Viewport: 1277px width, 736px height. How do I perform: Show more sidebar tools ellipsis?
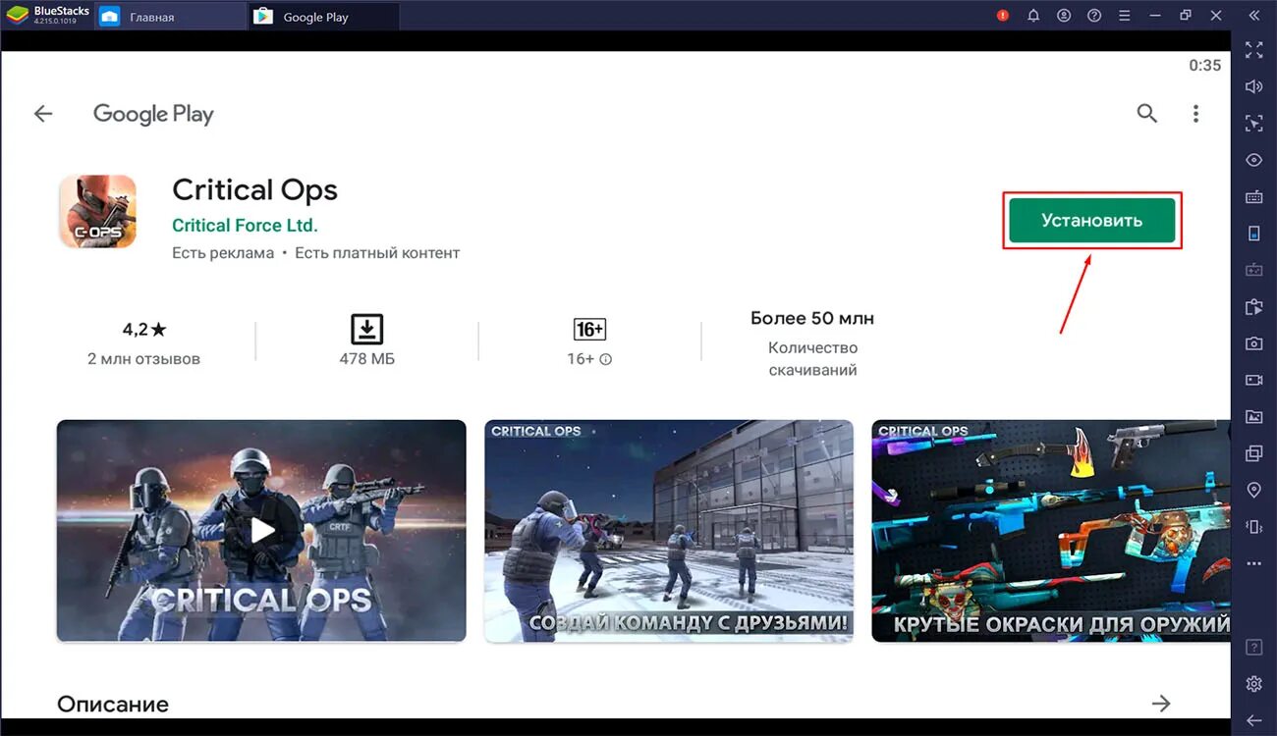(1253, 563)
